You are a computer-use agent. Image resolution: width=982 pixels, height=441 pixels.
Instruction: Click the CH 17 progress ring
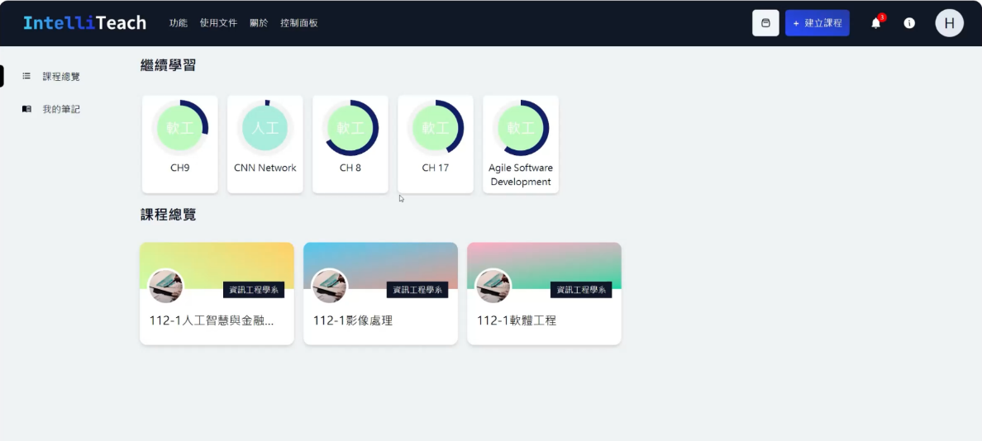click(436, 128)
